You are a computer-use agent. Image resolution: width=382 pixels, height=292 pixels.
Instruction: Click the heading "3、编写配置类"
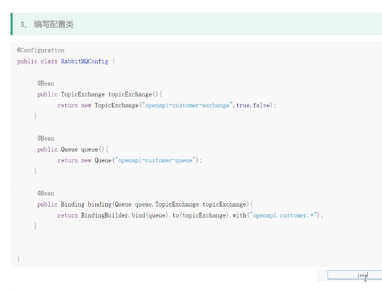click(x=47, y=24)
